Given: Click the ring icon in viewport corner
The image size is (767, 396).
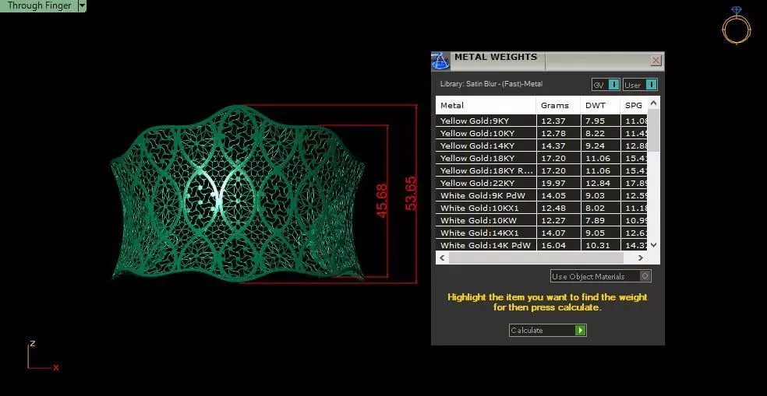Looking at the screenshot, I should [x=735, y=26].
